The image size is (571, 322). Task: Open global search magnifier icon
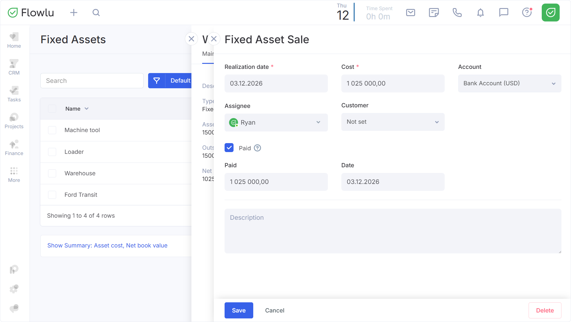[x=96, y=13]
